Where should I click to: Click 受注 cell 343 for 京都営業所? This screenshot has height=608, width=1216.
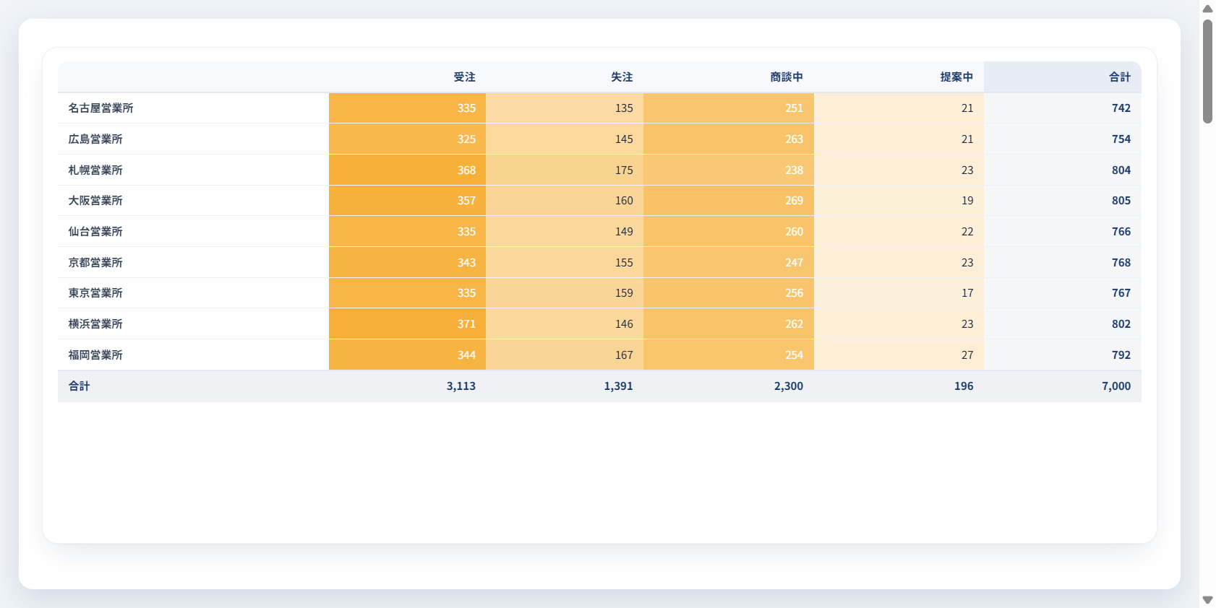(x=407, y=263)
